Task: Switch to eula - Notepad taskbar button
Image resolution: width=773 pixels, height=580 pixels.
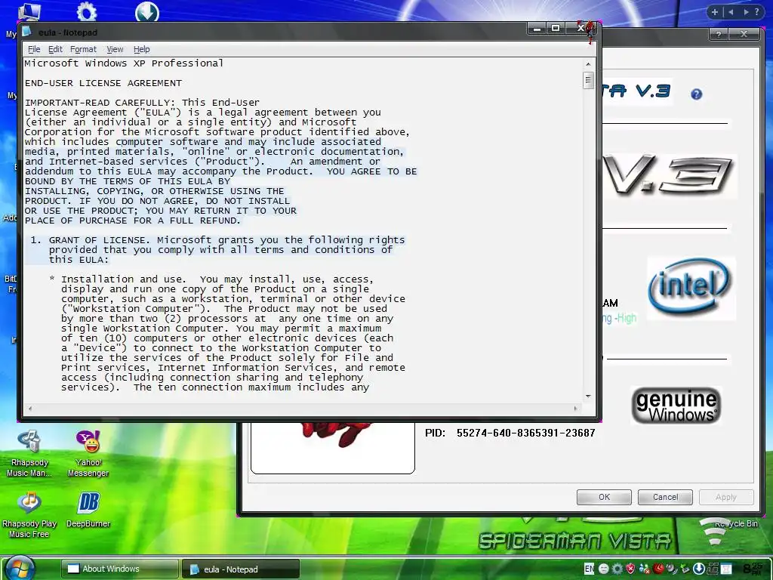Action: [241, 569]
